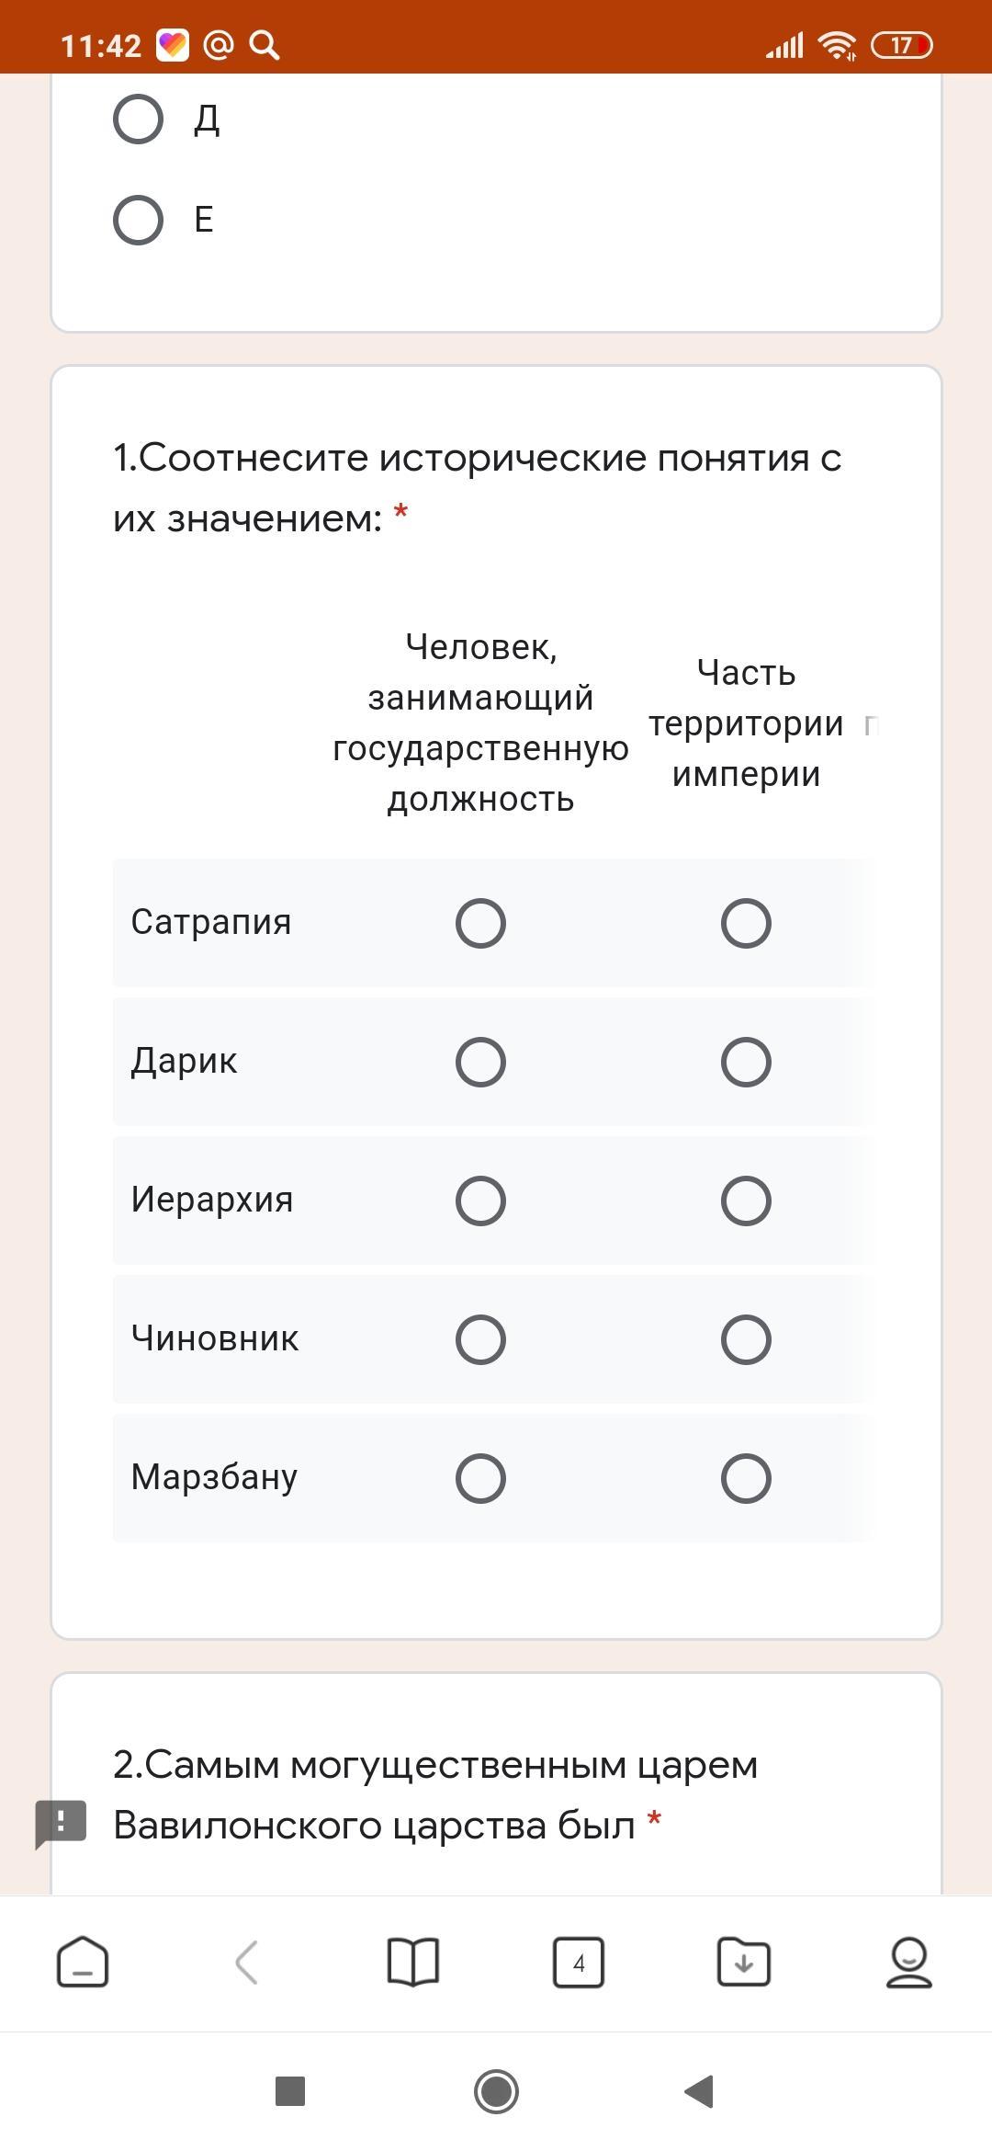
Task: Mark Чиновник as Человек, занимающий государственную должность
Action: coord(480,1339)
